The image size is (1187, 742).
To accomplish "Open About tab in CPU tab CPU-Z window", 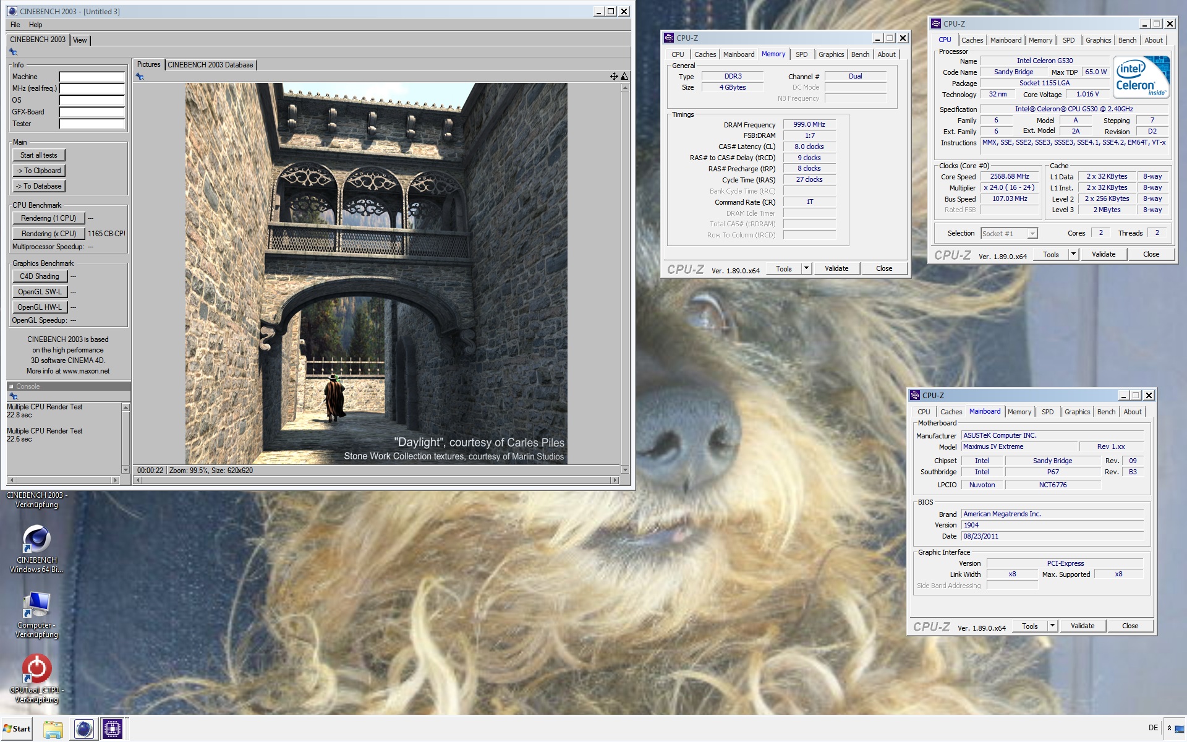I will coord(1153,40).
